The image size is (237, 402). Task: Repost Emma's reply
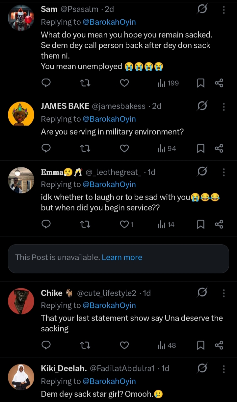pyautogui.click(x=85, y=225)
